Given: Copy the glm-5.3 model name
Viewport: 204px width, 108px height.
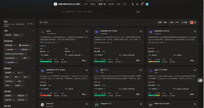Looking at the screenshot, I should tap(141, 70).
